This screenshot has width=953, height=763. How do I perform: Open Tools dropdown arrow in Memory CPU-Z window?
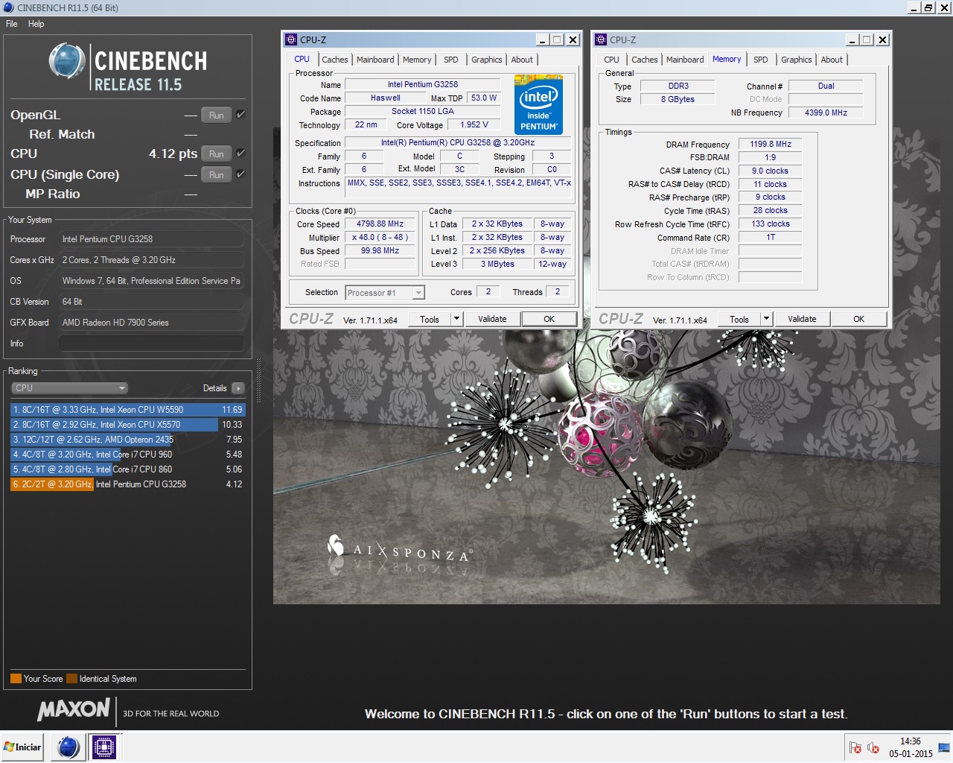tap(766, 319)
